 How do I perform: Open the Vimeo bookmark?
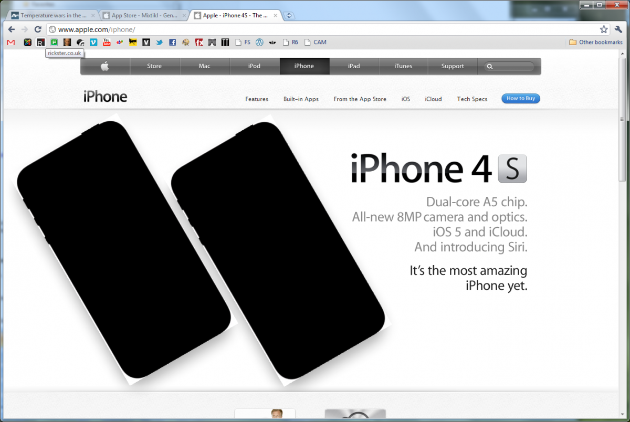[x=93, y=43]
